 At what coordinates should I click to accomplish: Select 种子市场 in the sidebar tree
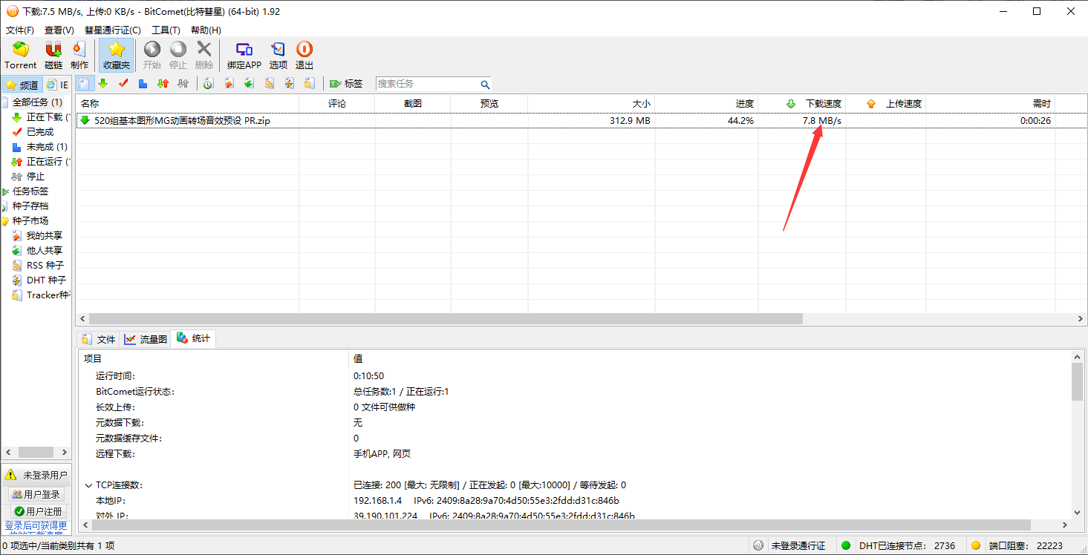pos(30,221)
